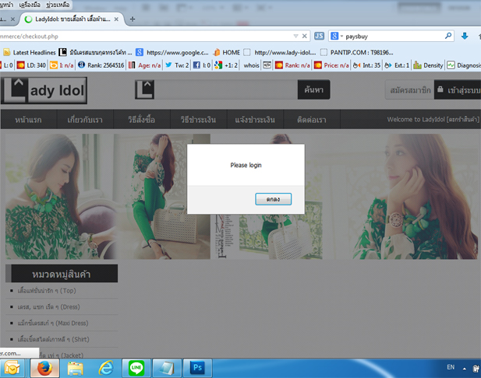Click the ตกลง button in the dialog

click(x=273, y=199)
